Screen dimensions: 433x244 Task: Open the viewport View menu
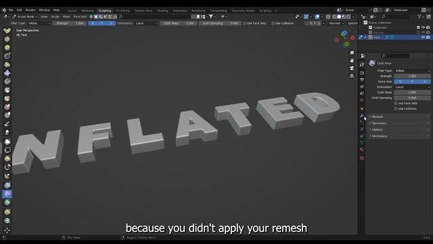click(44, 17)
